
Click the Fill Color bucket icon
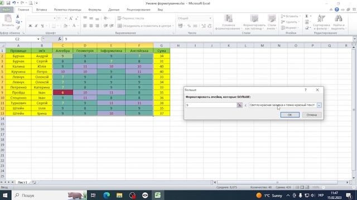[65, 26]
